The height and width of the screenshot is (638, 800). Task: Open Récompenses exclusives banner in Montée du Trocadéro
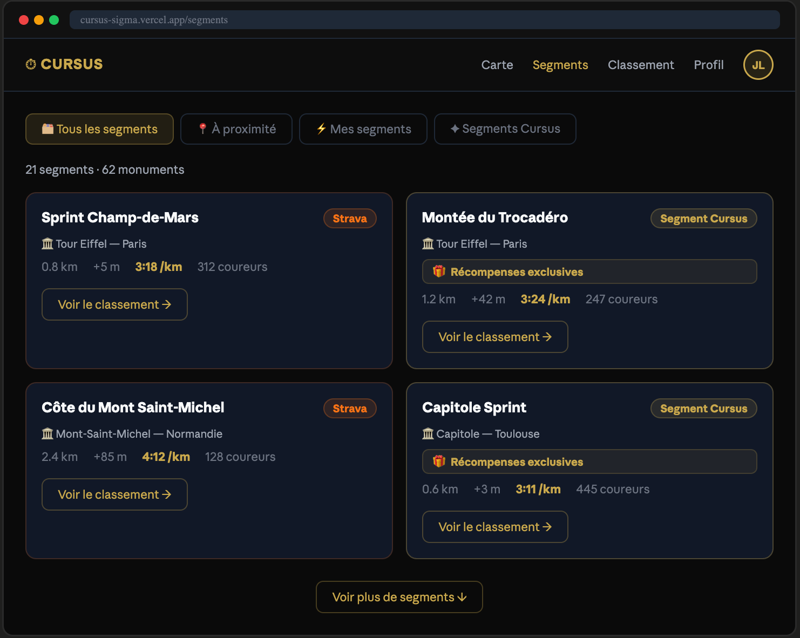tap(589, 272)
